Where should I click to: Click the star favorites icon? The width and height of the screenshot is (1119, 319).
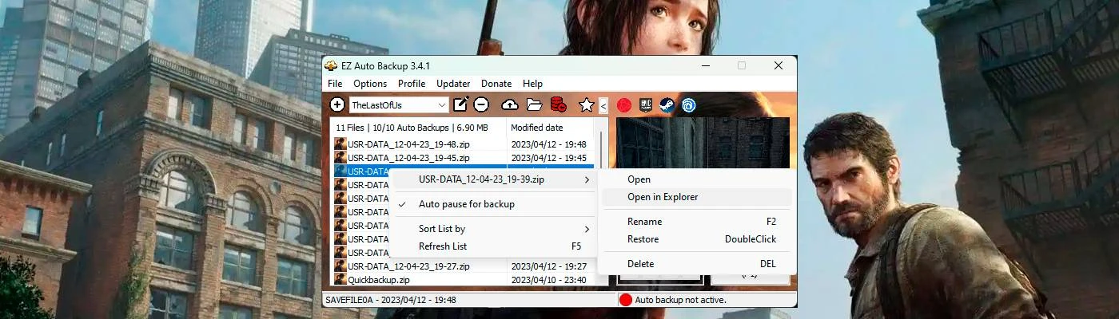point(586,104)
